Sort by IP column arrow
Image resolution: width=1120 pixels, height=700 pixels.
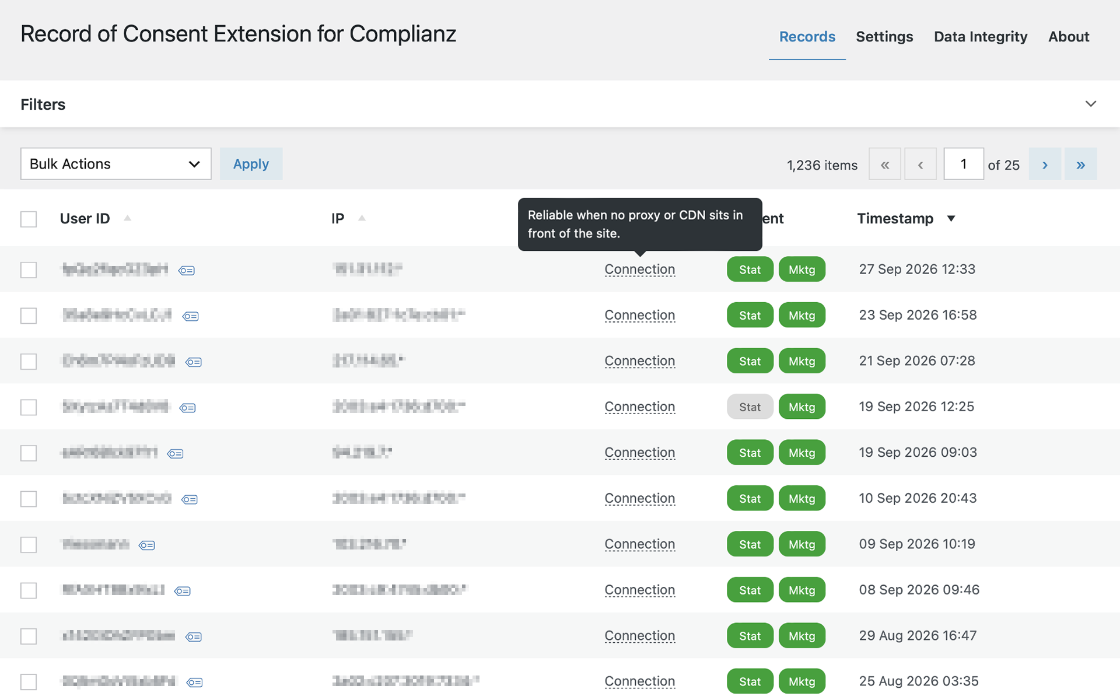click(362, 218)
